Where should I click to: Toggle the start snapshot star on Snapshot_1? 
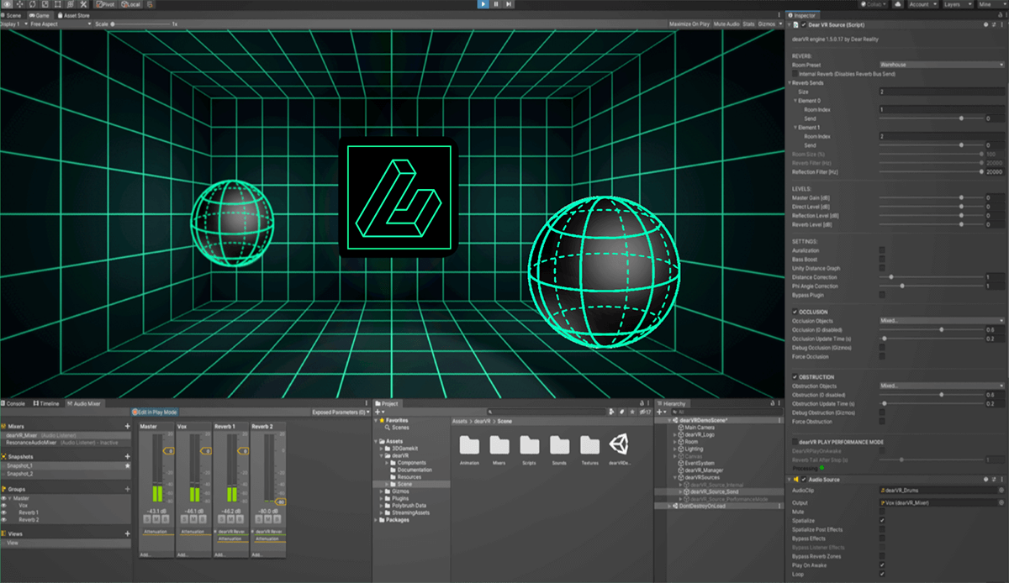point(127,465)
